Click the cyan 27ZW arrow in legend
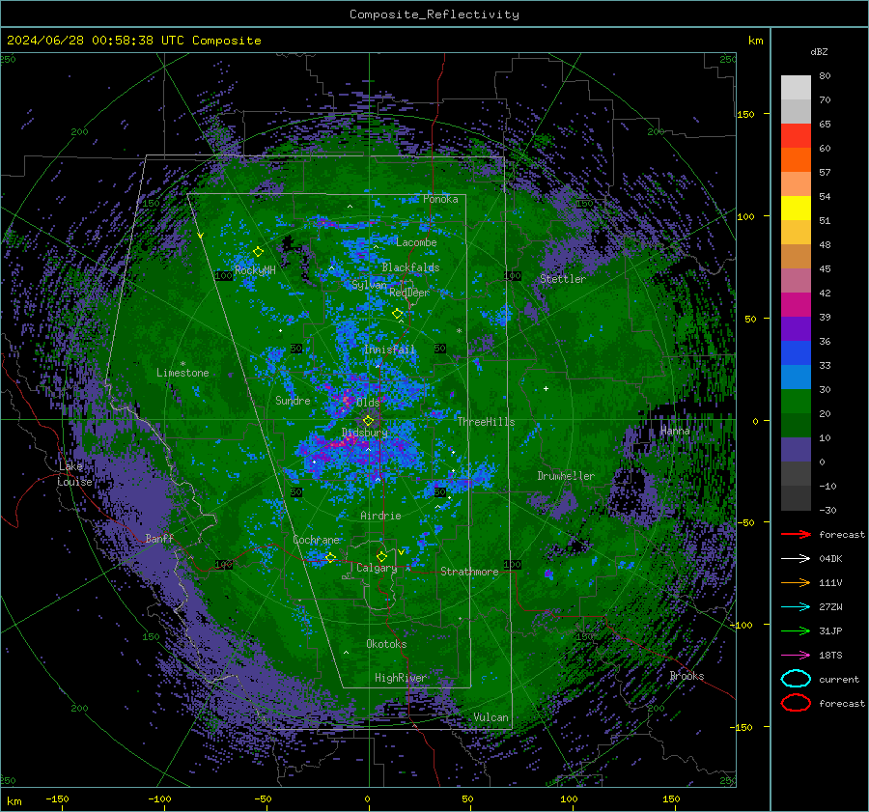 point(796,607)
